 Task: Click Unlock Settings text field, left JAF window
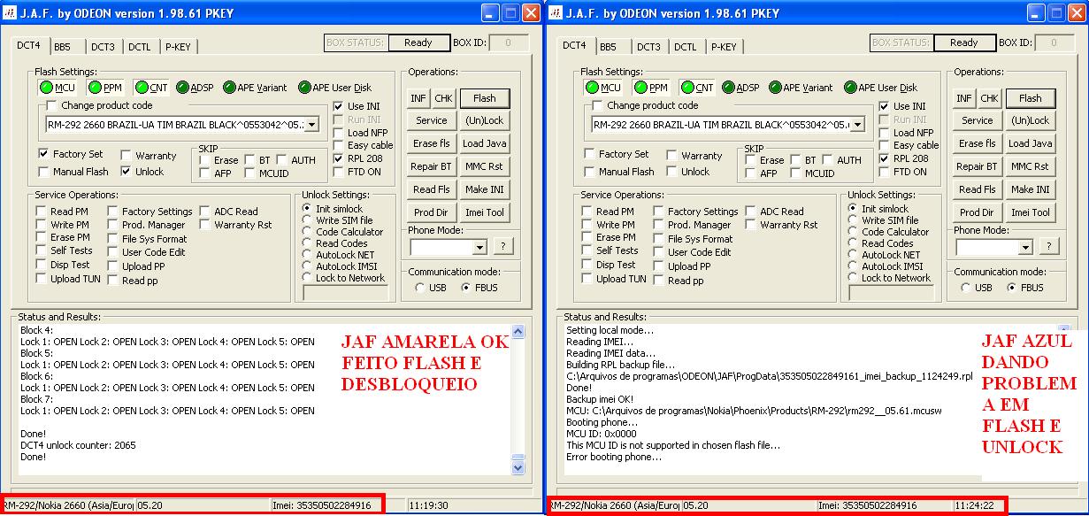[x=346, y=292]
